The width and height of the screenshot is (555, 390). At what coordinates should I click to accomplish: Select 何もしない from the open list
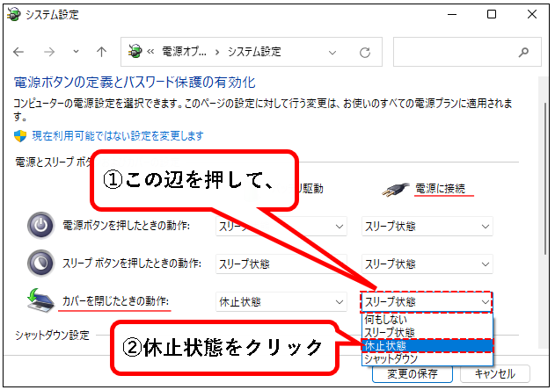(427, 319)
